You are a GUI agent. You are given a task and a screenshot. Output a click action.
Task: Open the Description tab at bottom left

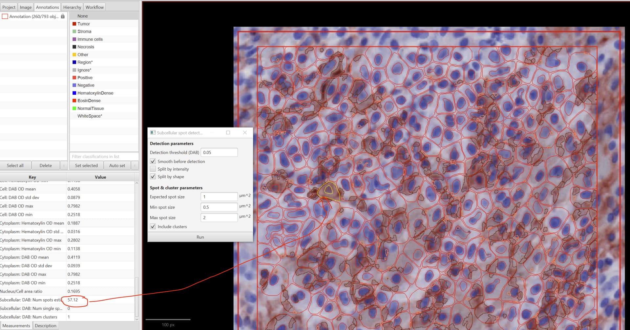point(46,325)
